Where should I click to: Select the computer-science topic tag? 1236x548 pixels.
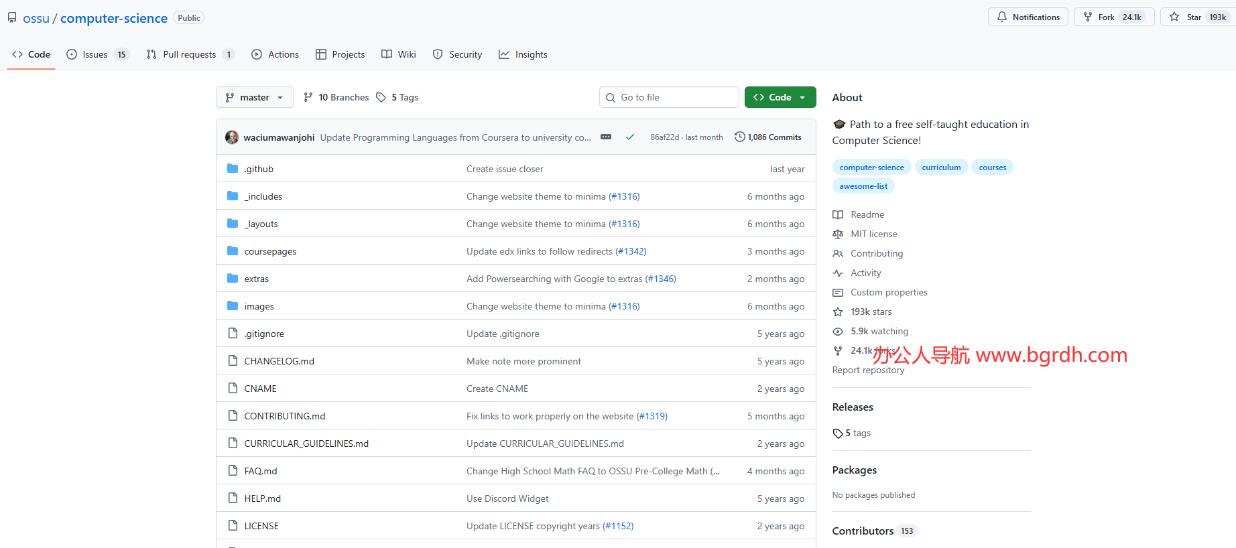[x=871, y=167]
